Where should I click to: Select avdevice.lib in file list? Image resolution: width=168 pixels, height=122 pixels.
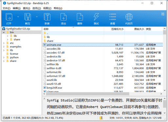tap(103, 57)
